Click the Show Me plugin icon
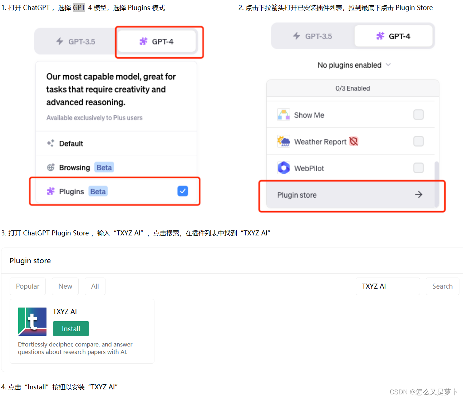The image size is (463, 399). click(x=284, y=115)
